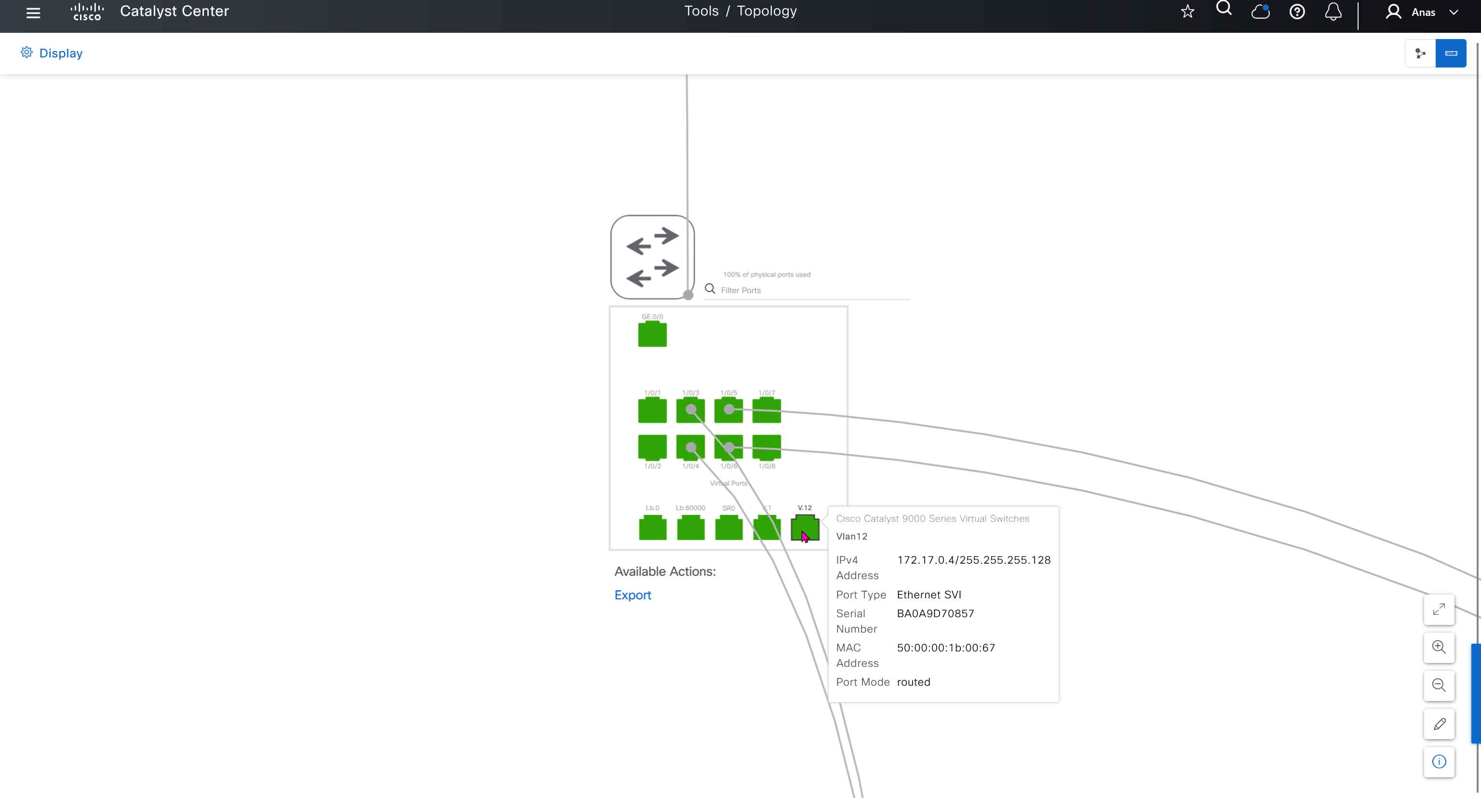
Task: Switch to topology tree view toggle
Action: point(1420,54)
